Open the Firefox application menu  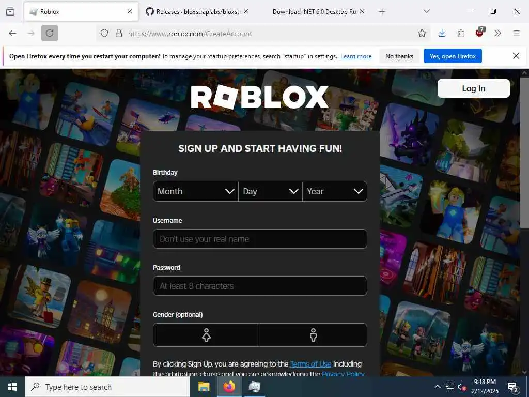[516, 33]
